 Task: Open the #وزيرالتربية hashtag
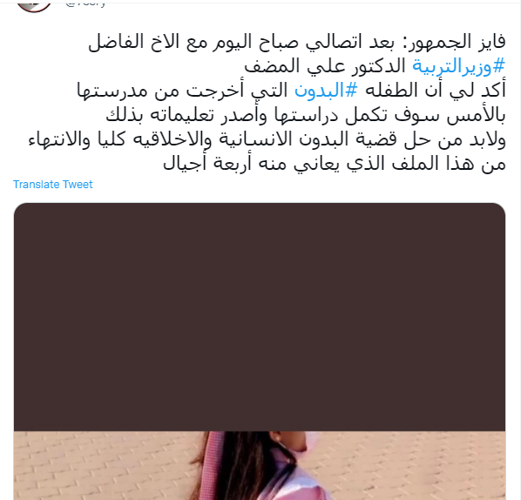[458, 66]
